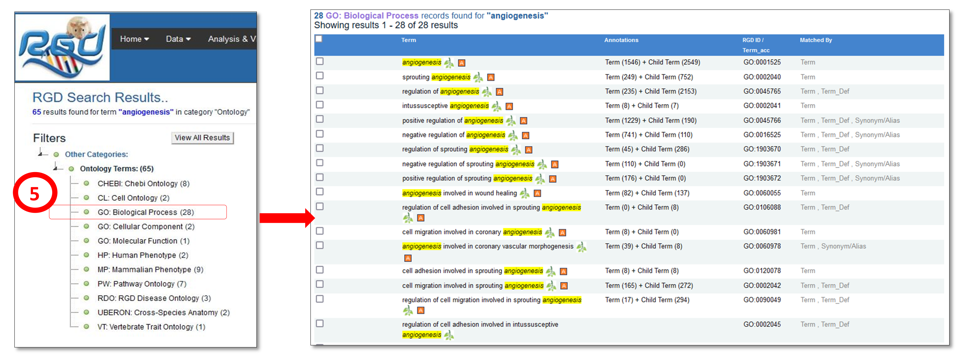The width and height of the screenshot is (956, 354).
Task: Click ontology tree icon beside plain angiogenesis term
Action: (449, 63)
